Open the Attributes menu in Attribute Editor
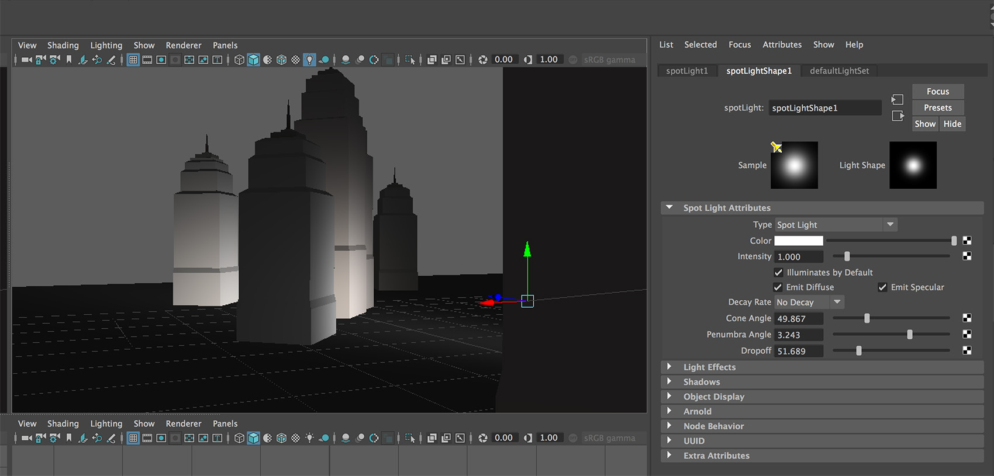Screen dimensions: 994x476 point(782,45)
